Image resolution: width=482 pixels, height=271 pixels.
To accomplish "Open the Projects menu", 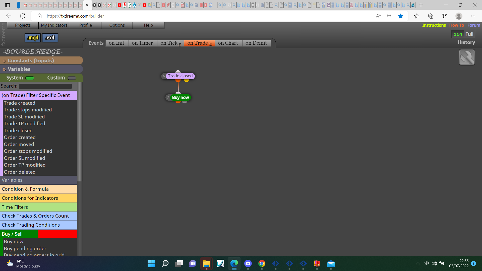I will (23, 25).
